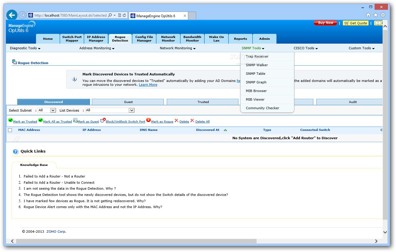
Task: Open the ZOHO Corp. footer link
Action: coord(56,232)
